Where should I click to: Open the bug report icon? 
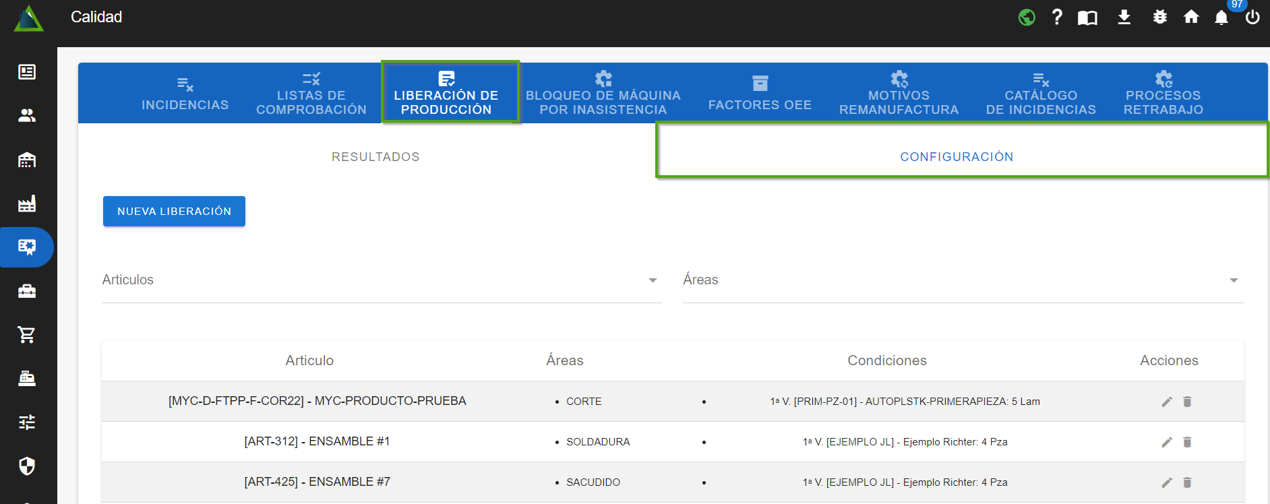(x=1159, y=17)
